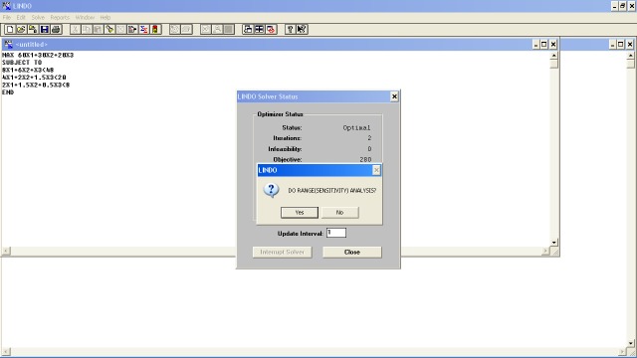Viewport: 637px width, 358px height.
Task: Click the Save floppy disk icon
Action: coord(44,29)
